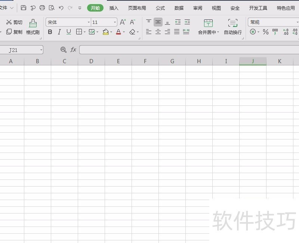This screenshot has height=243, width=299.
Task: Click the Export to PDF icon
Action: [33, 8]
